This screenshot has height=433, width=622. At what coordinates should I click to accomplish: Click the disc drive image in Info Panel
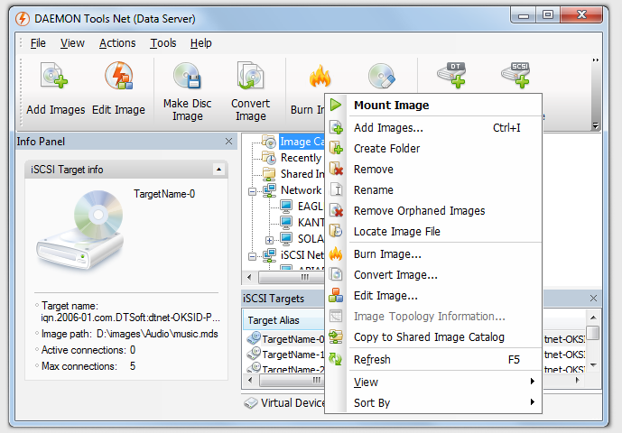point(80,229)
